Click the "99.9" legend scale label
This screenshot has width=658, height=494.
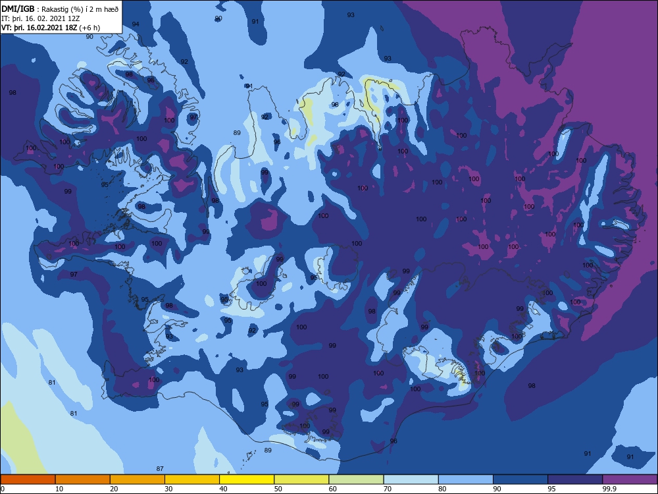[x=609, y=489]
